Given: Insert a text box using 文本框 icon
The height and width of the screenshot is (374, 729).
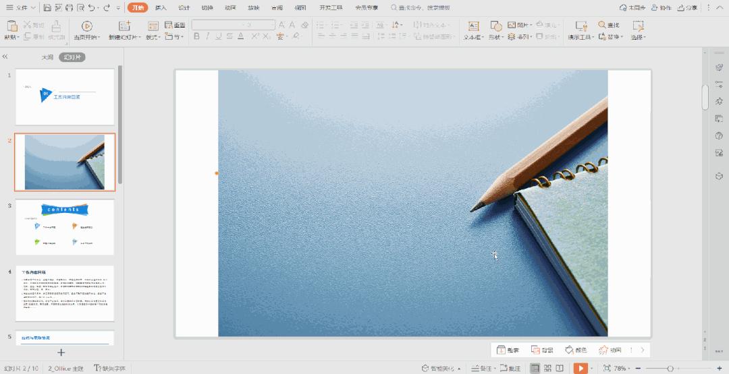Looking at the screenshot, I should point(474,26).
